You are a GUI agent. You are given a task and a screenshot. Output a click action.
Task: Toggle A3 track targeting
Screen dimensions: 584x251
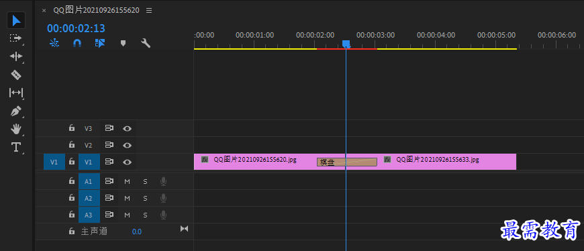89,215
